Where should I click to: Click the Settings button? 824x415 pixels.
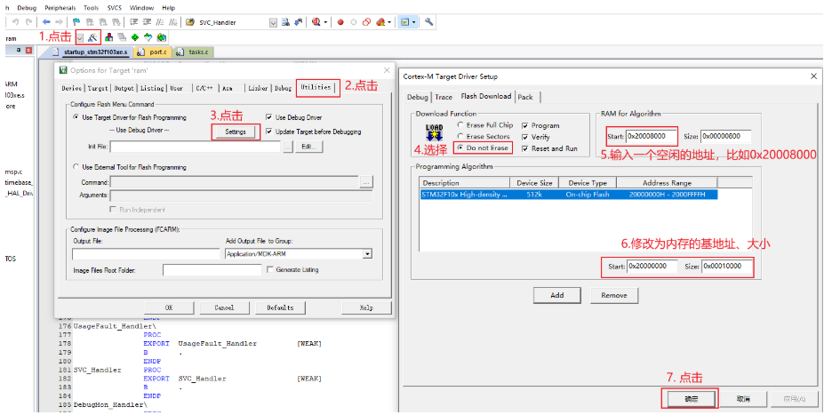[x=236, y=132]
